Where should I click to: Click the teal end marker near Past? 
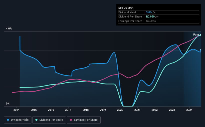point(201,35)
